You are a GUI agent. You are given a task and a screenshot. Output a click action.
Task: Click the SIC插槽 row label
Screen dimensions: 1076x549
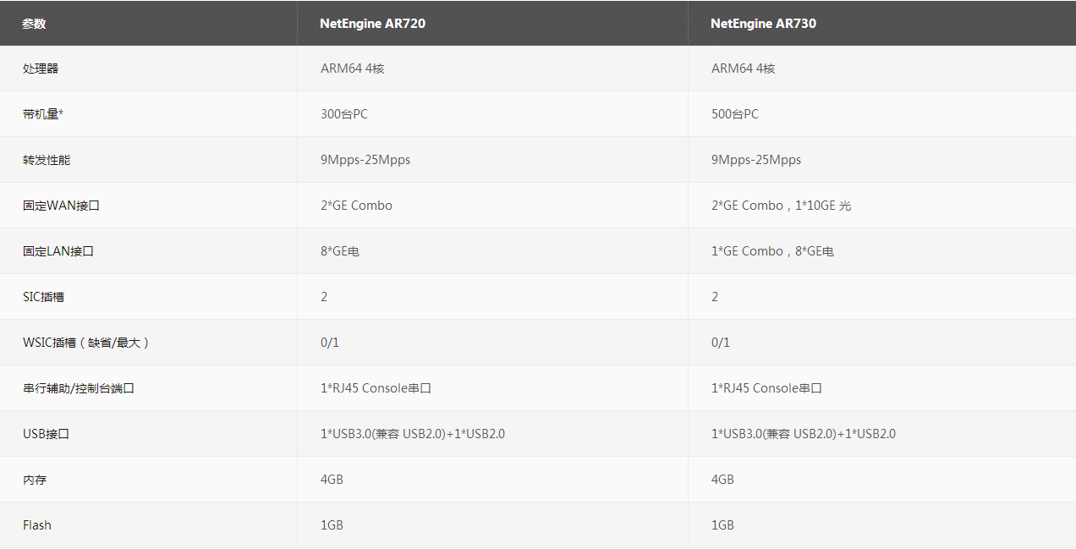[x=43, y=297]
